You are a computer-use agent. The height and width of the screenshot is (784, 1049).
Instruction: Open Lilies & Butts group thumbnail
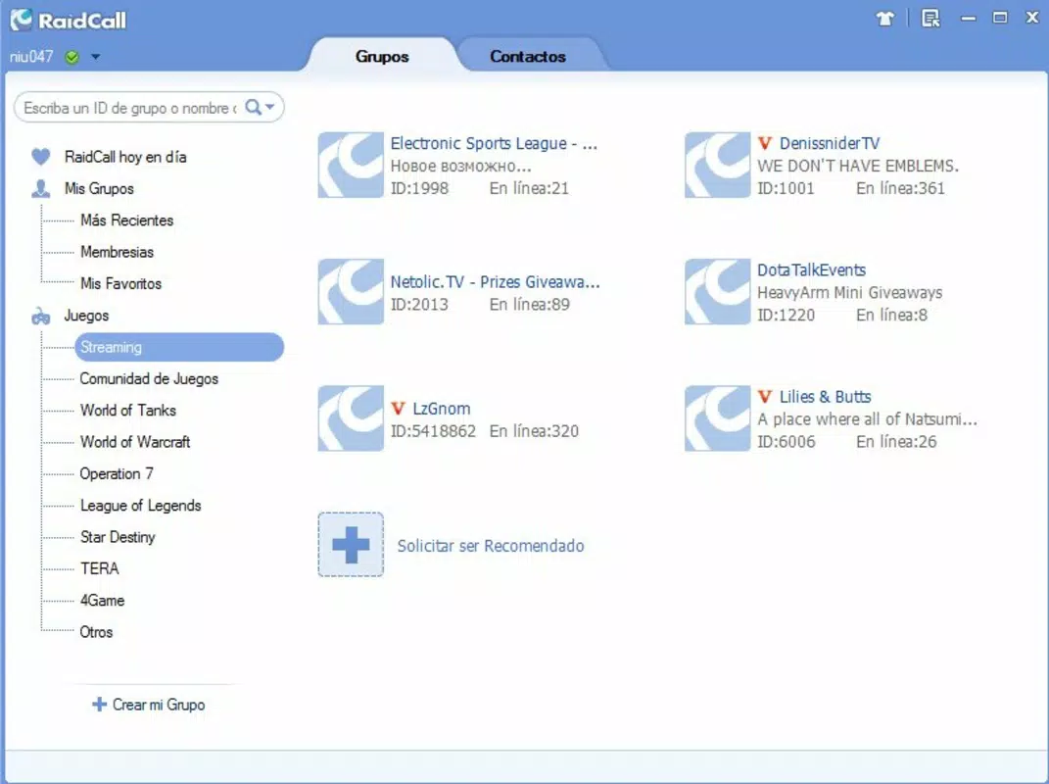(x=717, y=418)
